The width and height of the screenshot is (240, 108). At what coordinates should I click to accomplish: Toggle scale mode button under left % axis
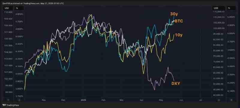[x=19, y=100]
